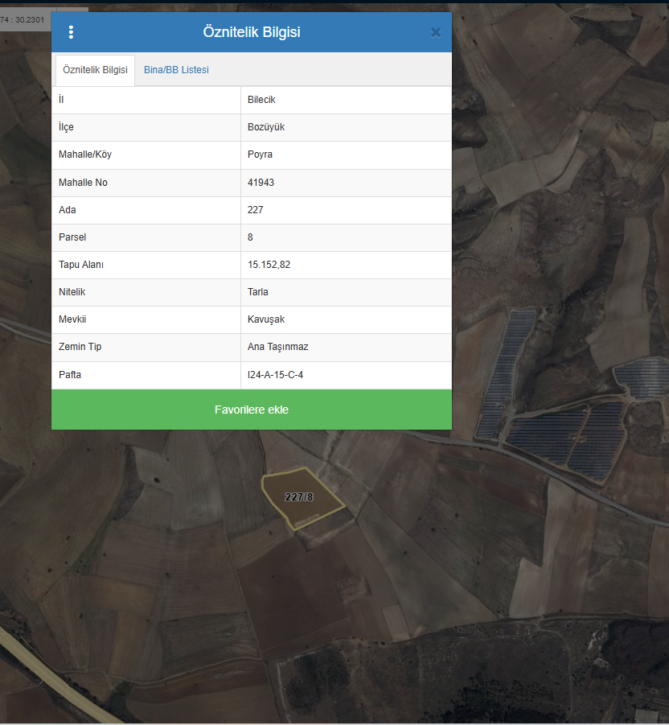This screenshot has height=725, width=669.
Task: Open the three-dot options menu icon
Action: point(71,32)
